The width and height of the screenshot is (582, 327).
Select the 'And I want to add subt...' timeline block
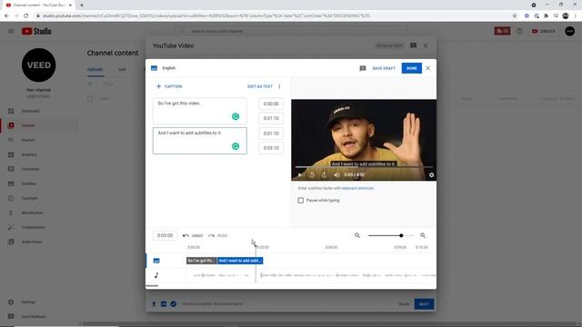[x=240, y=261]
